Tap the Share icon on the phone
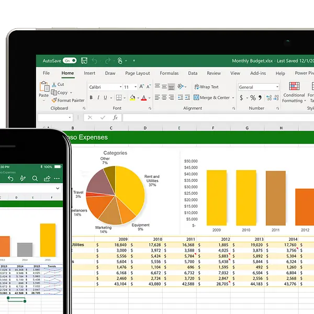The width and height of the screenshot is (314, 314). pyautogui.click(x=47, y=178)
